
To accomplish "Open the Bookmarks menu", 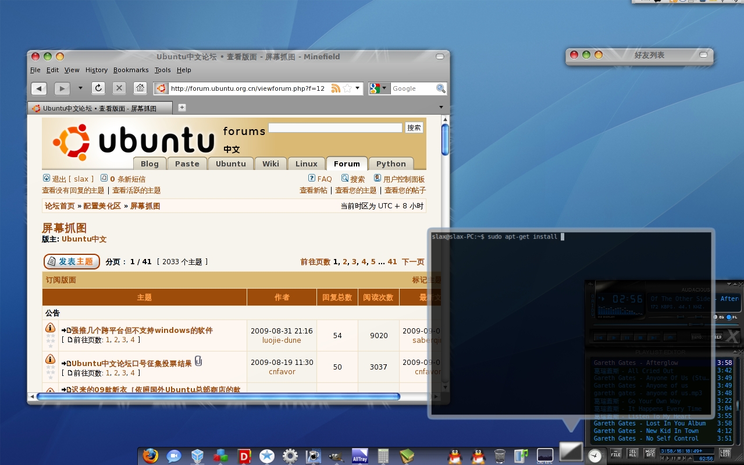I will point(131,70).
